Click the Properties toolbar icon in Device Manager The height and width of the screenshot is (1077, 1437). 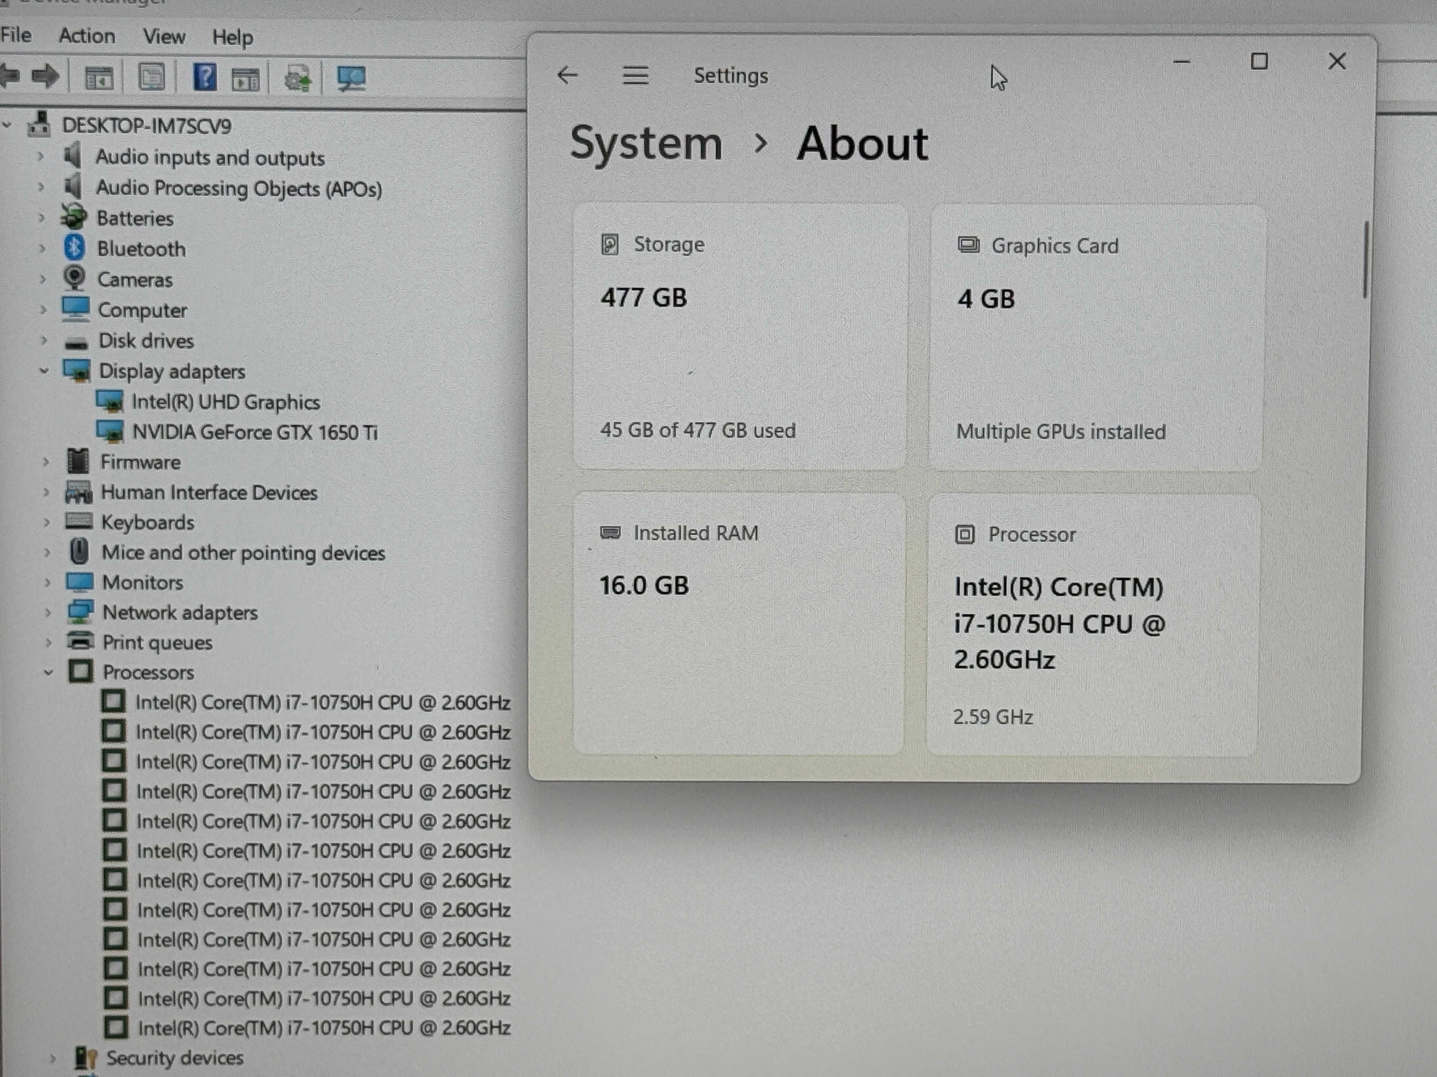[x=152, y=77]
